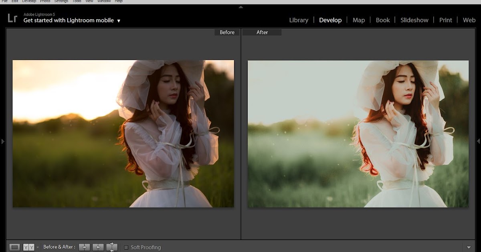This screenshot has height=252, width=481.
Task: Show the left side panel
Action: tap(2, 141)
